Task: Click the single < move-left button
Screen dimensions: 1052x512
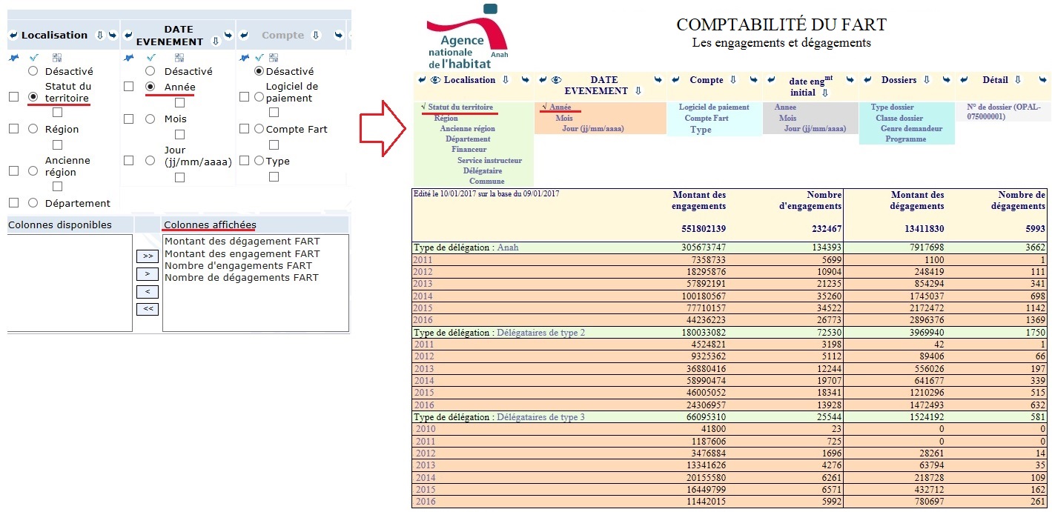Action: point(148,292)
